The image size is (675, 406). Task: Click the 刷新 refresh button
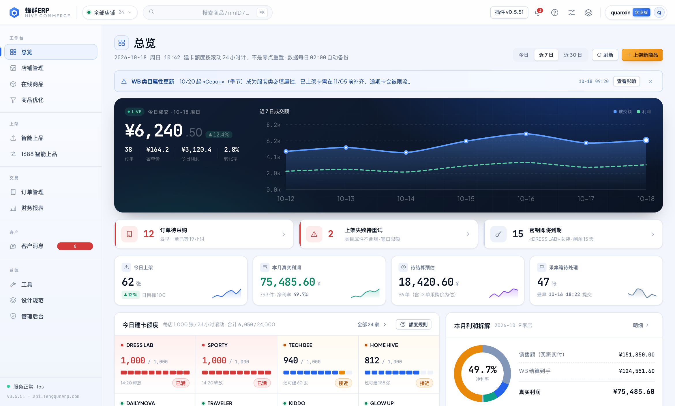click(x=605, y=55)
